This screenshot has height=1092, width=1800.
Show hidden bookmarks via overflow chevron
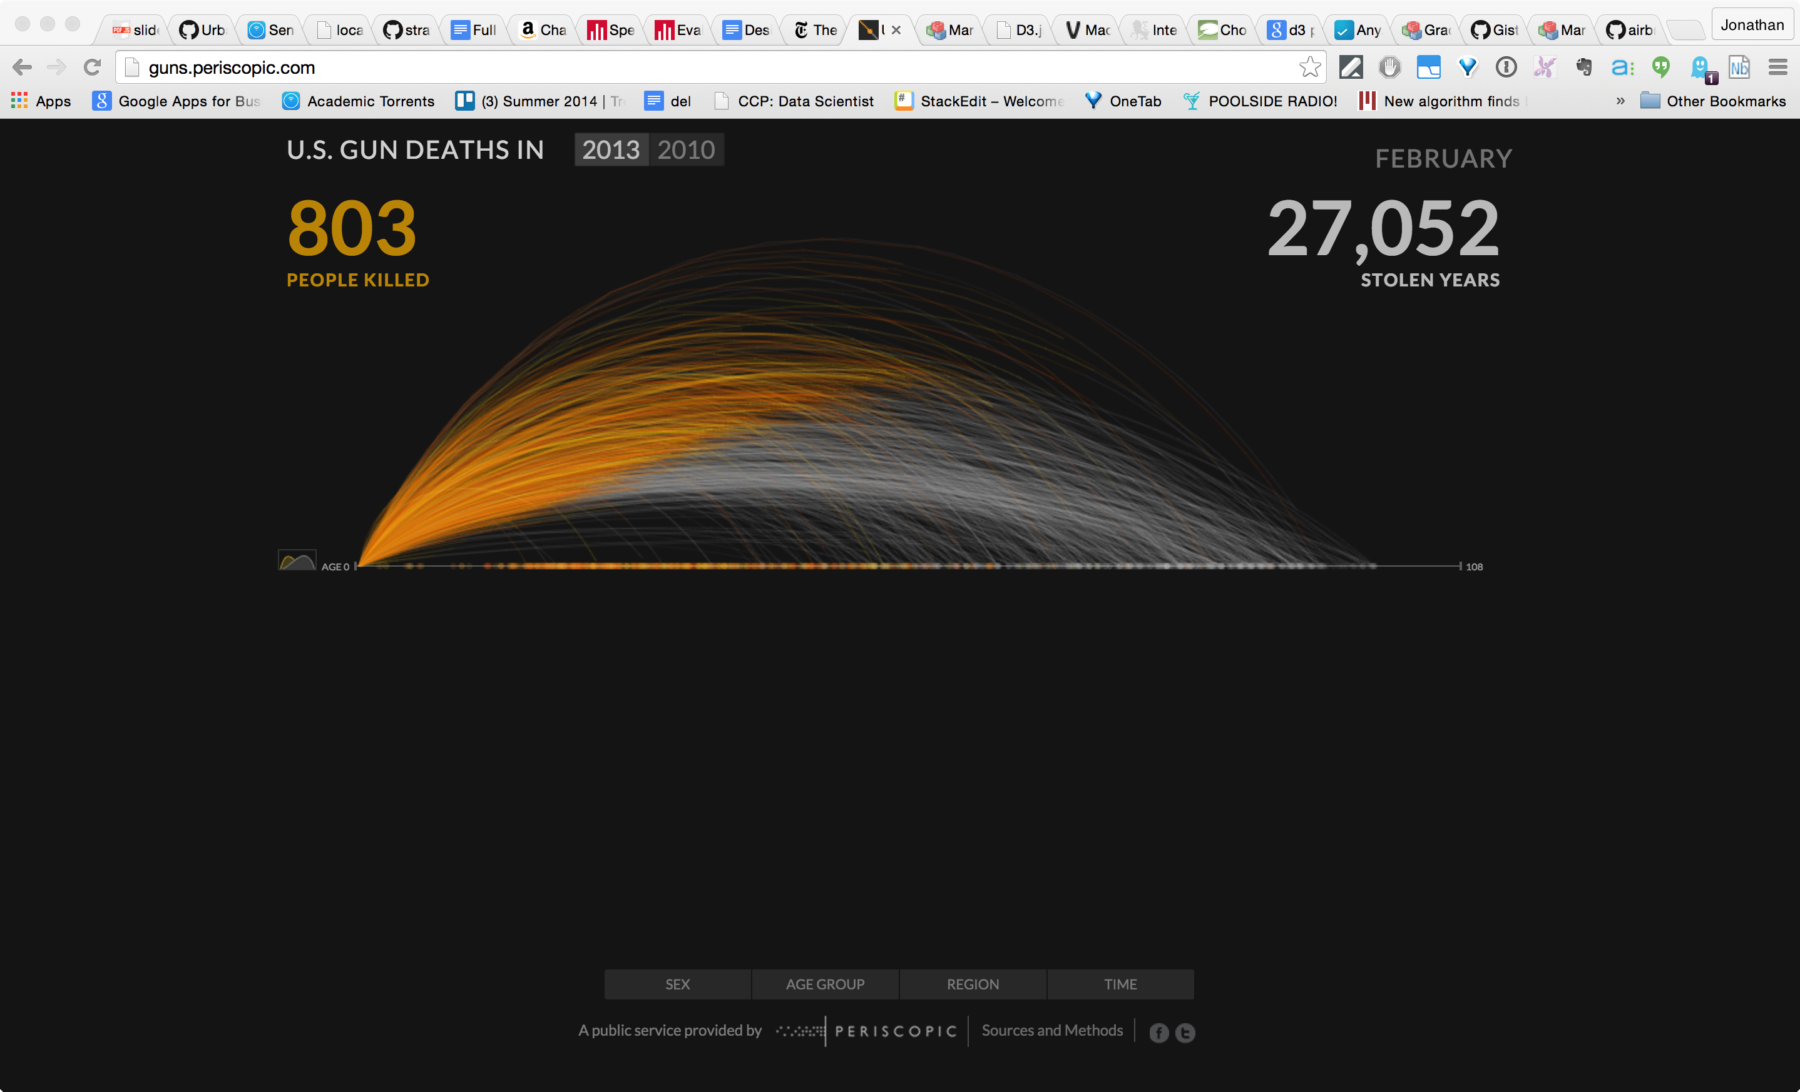click(1620, 101)
